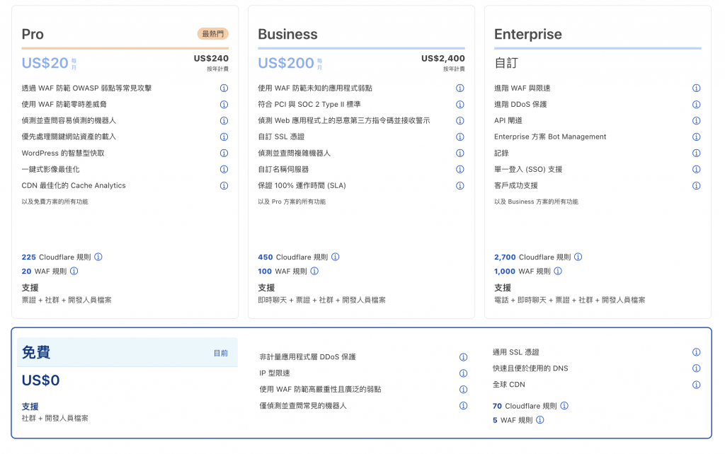Click 即時聊天 + 票證 + 社群 + 開發人員檔案 text
Screen dimensions: 725x454
pos(322,301)
